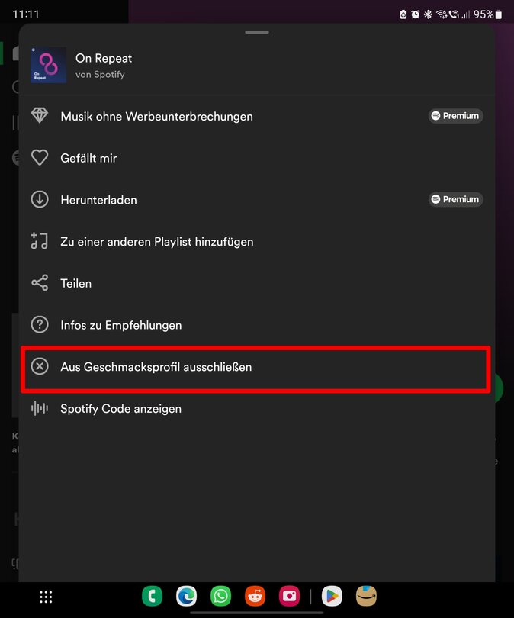Screen dimensions: 514x618
Task: Open Infos zu Empfehlungen
Action: click(121, 325)
